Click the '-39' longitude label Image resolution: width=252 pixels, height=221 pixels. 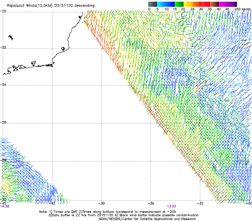click(x=101, y=203)
